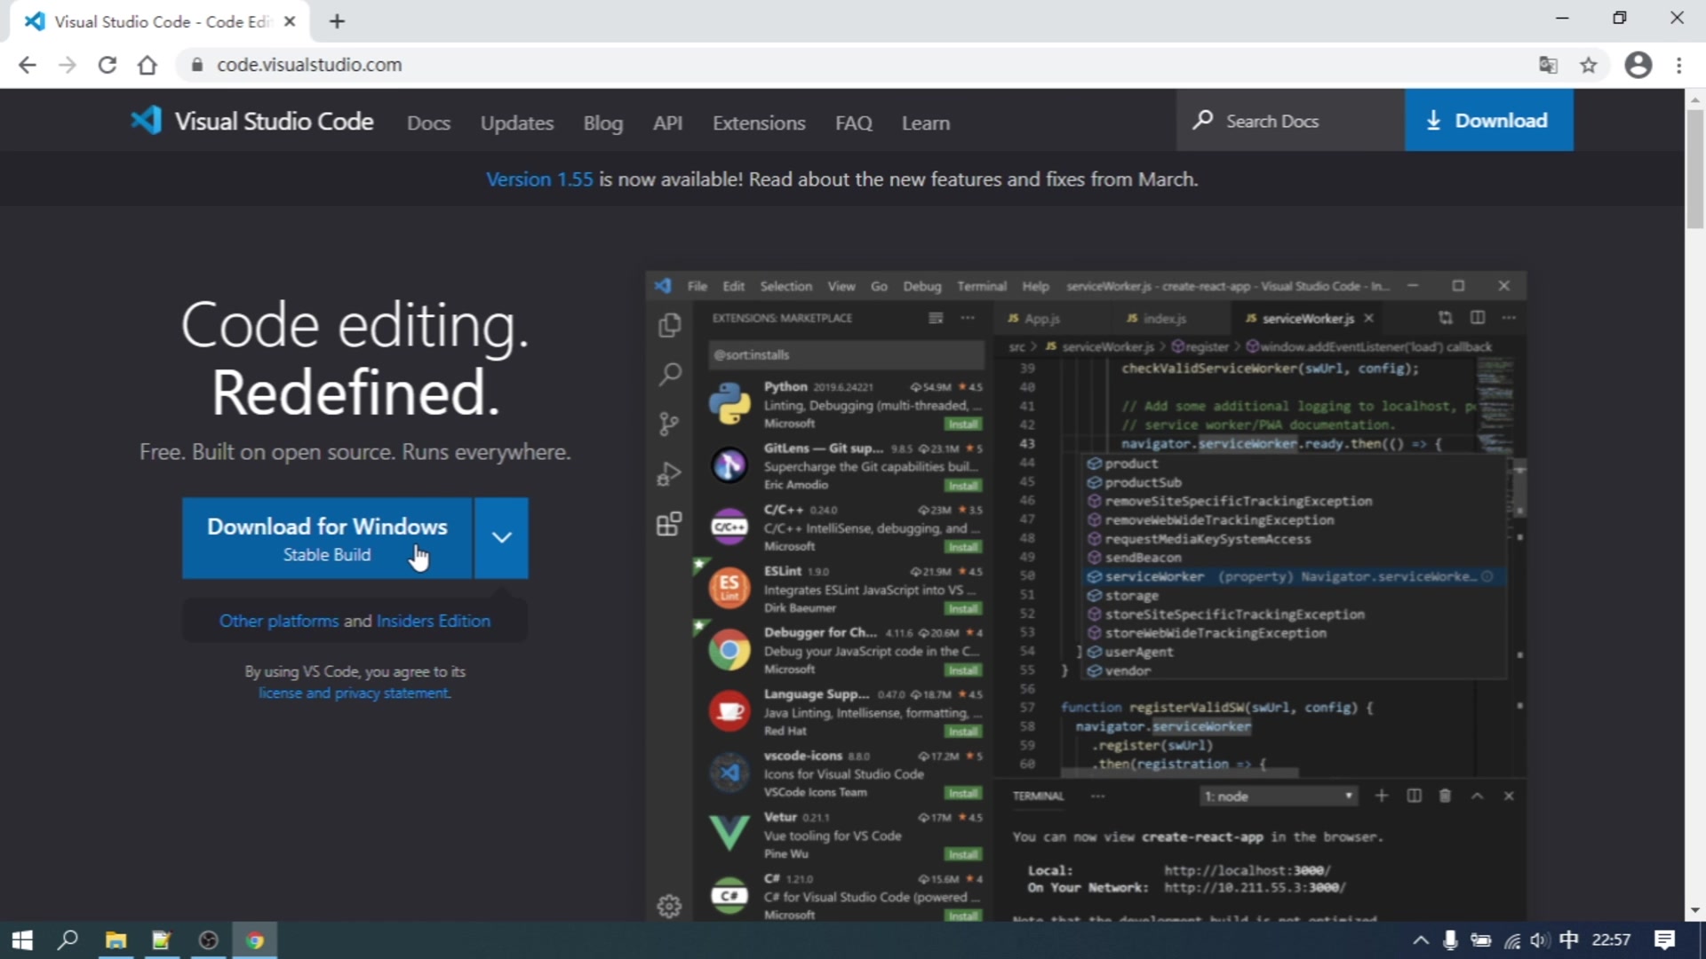Screen dimensions: 1706x959
Task: Open the license and privacy statement link
Action: click(355, 693)
